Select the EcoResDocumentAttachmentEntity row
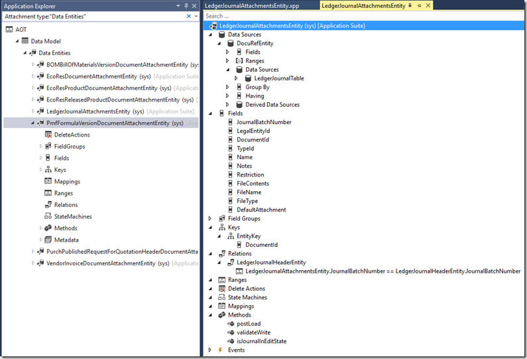Image resolution: width=527 pixels, height=359 pixels. click(101, 76)
